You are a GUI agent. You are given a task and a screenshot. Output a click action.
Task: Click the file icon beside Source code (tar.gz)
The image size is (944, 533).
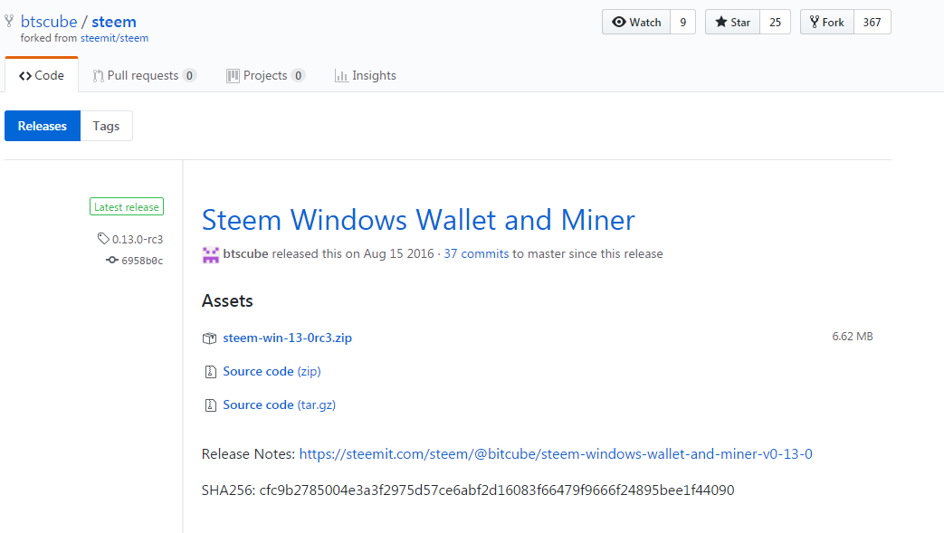tap(210, 405)
